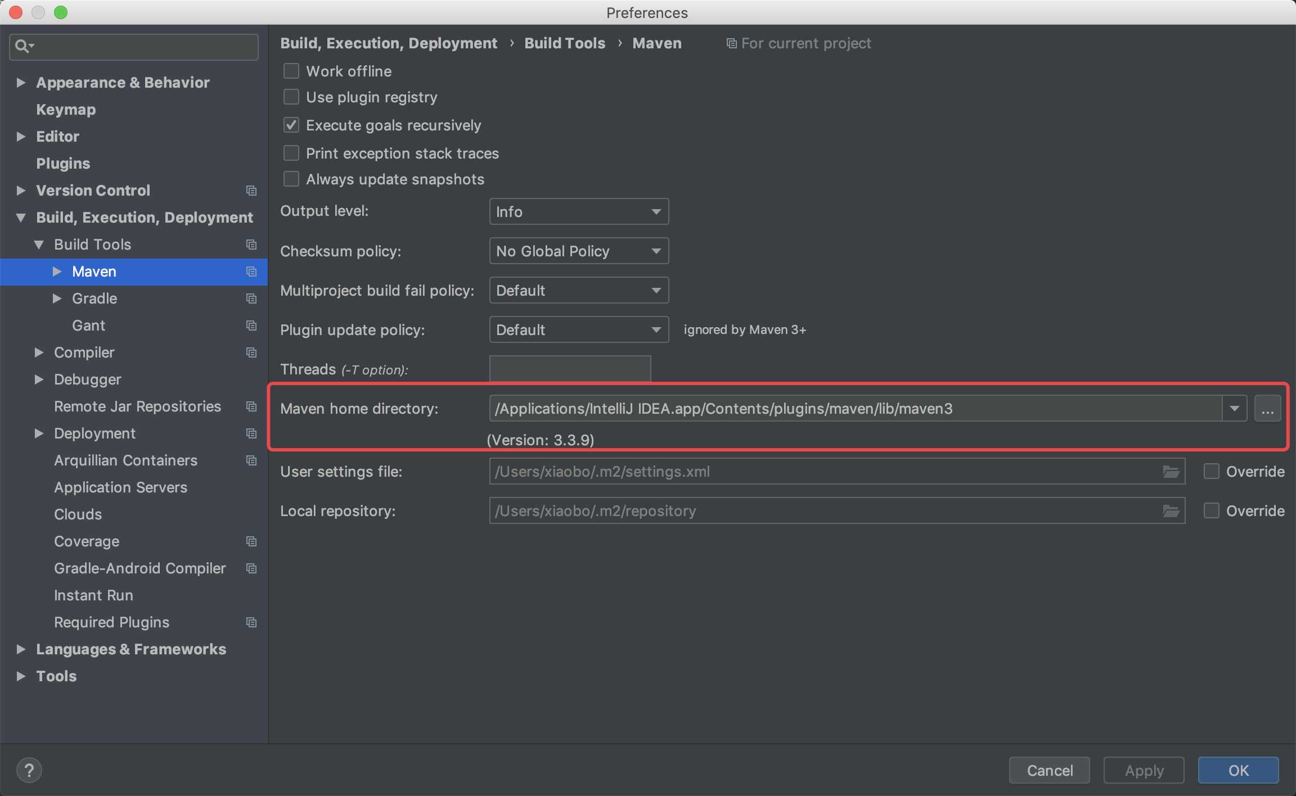Open the Checksum policy dropdown

(x=579, y=251)
